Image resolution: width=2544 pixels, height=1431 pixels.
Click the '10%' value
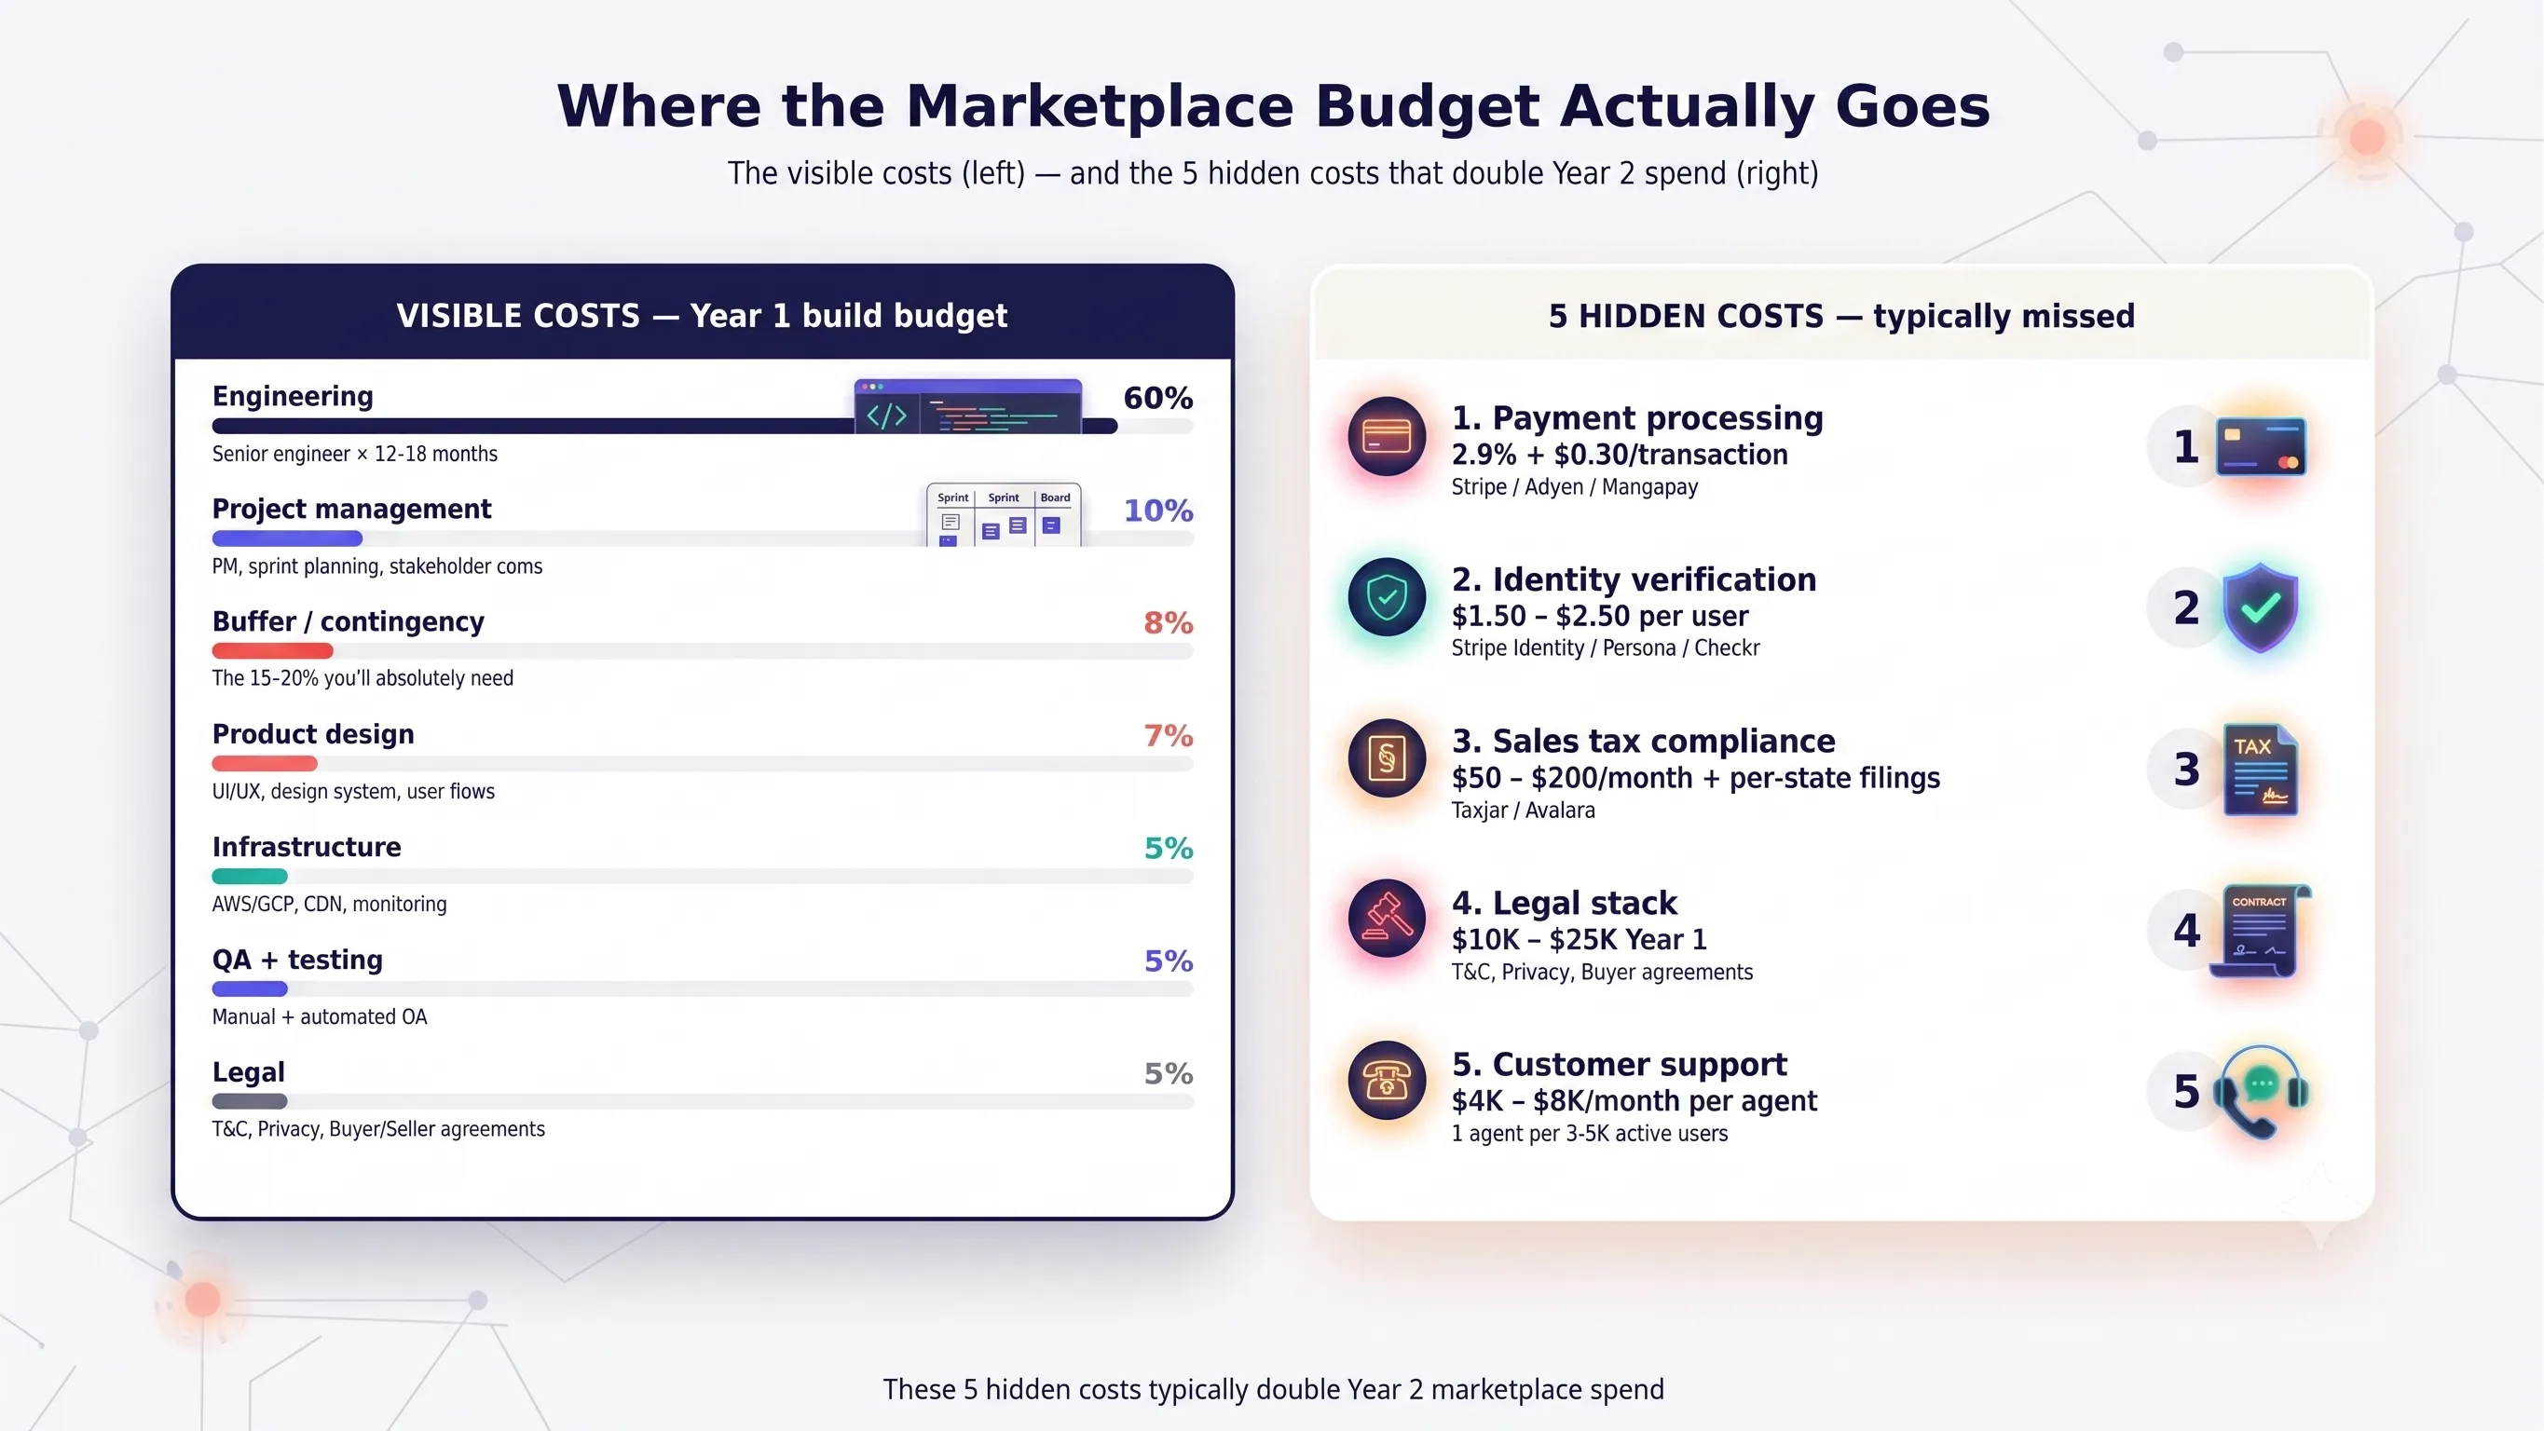[x=1158, y=511]
